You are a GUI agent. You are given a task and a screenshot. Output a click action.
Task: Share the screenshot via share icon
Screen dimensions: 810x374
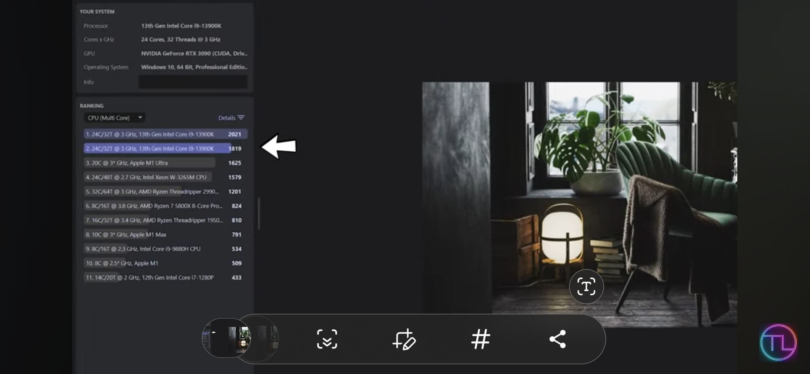(557, 339)
